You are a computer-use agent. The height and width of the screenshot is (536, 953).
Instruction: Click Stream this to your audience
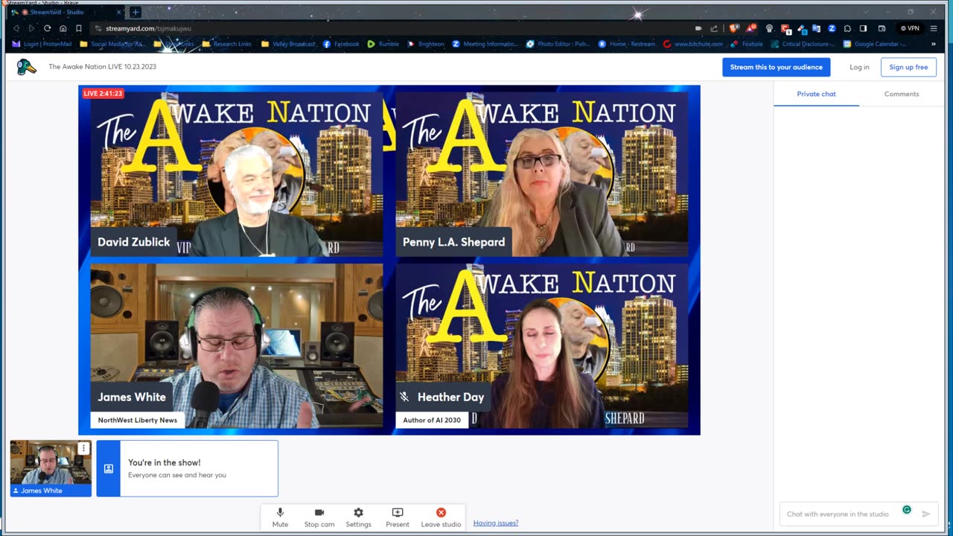(776, 67)
